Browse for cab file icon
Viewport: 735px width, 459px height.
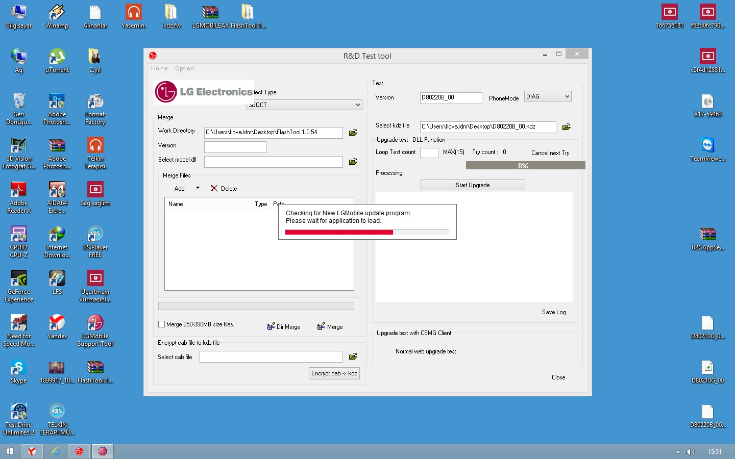tap(353, 356)
